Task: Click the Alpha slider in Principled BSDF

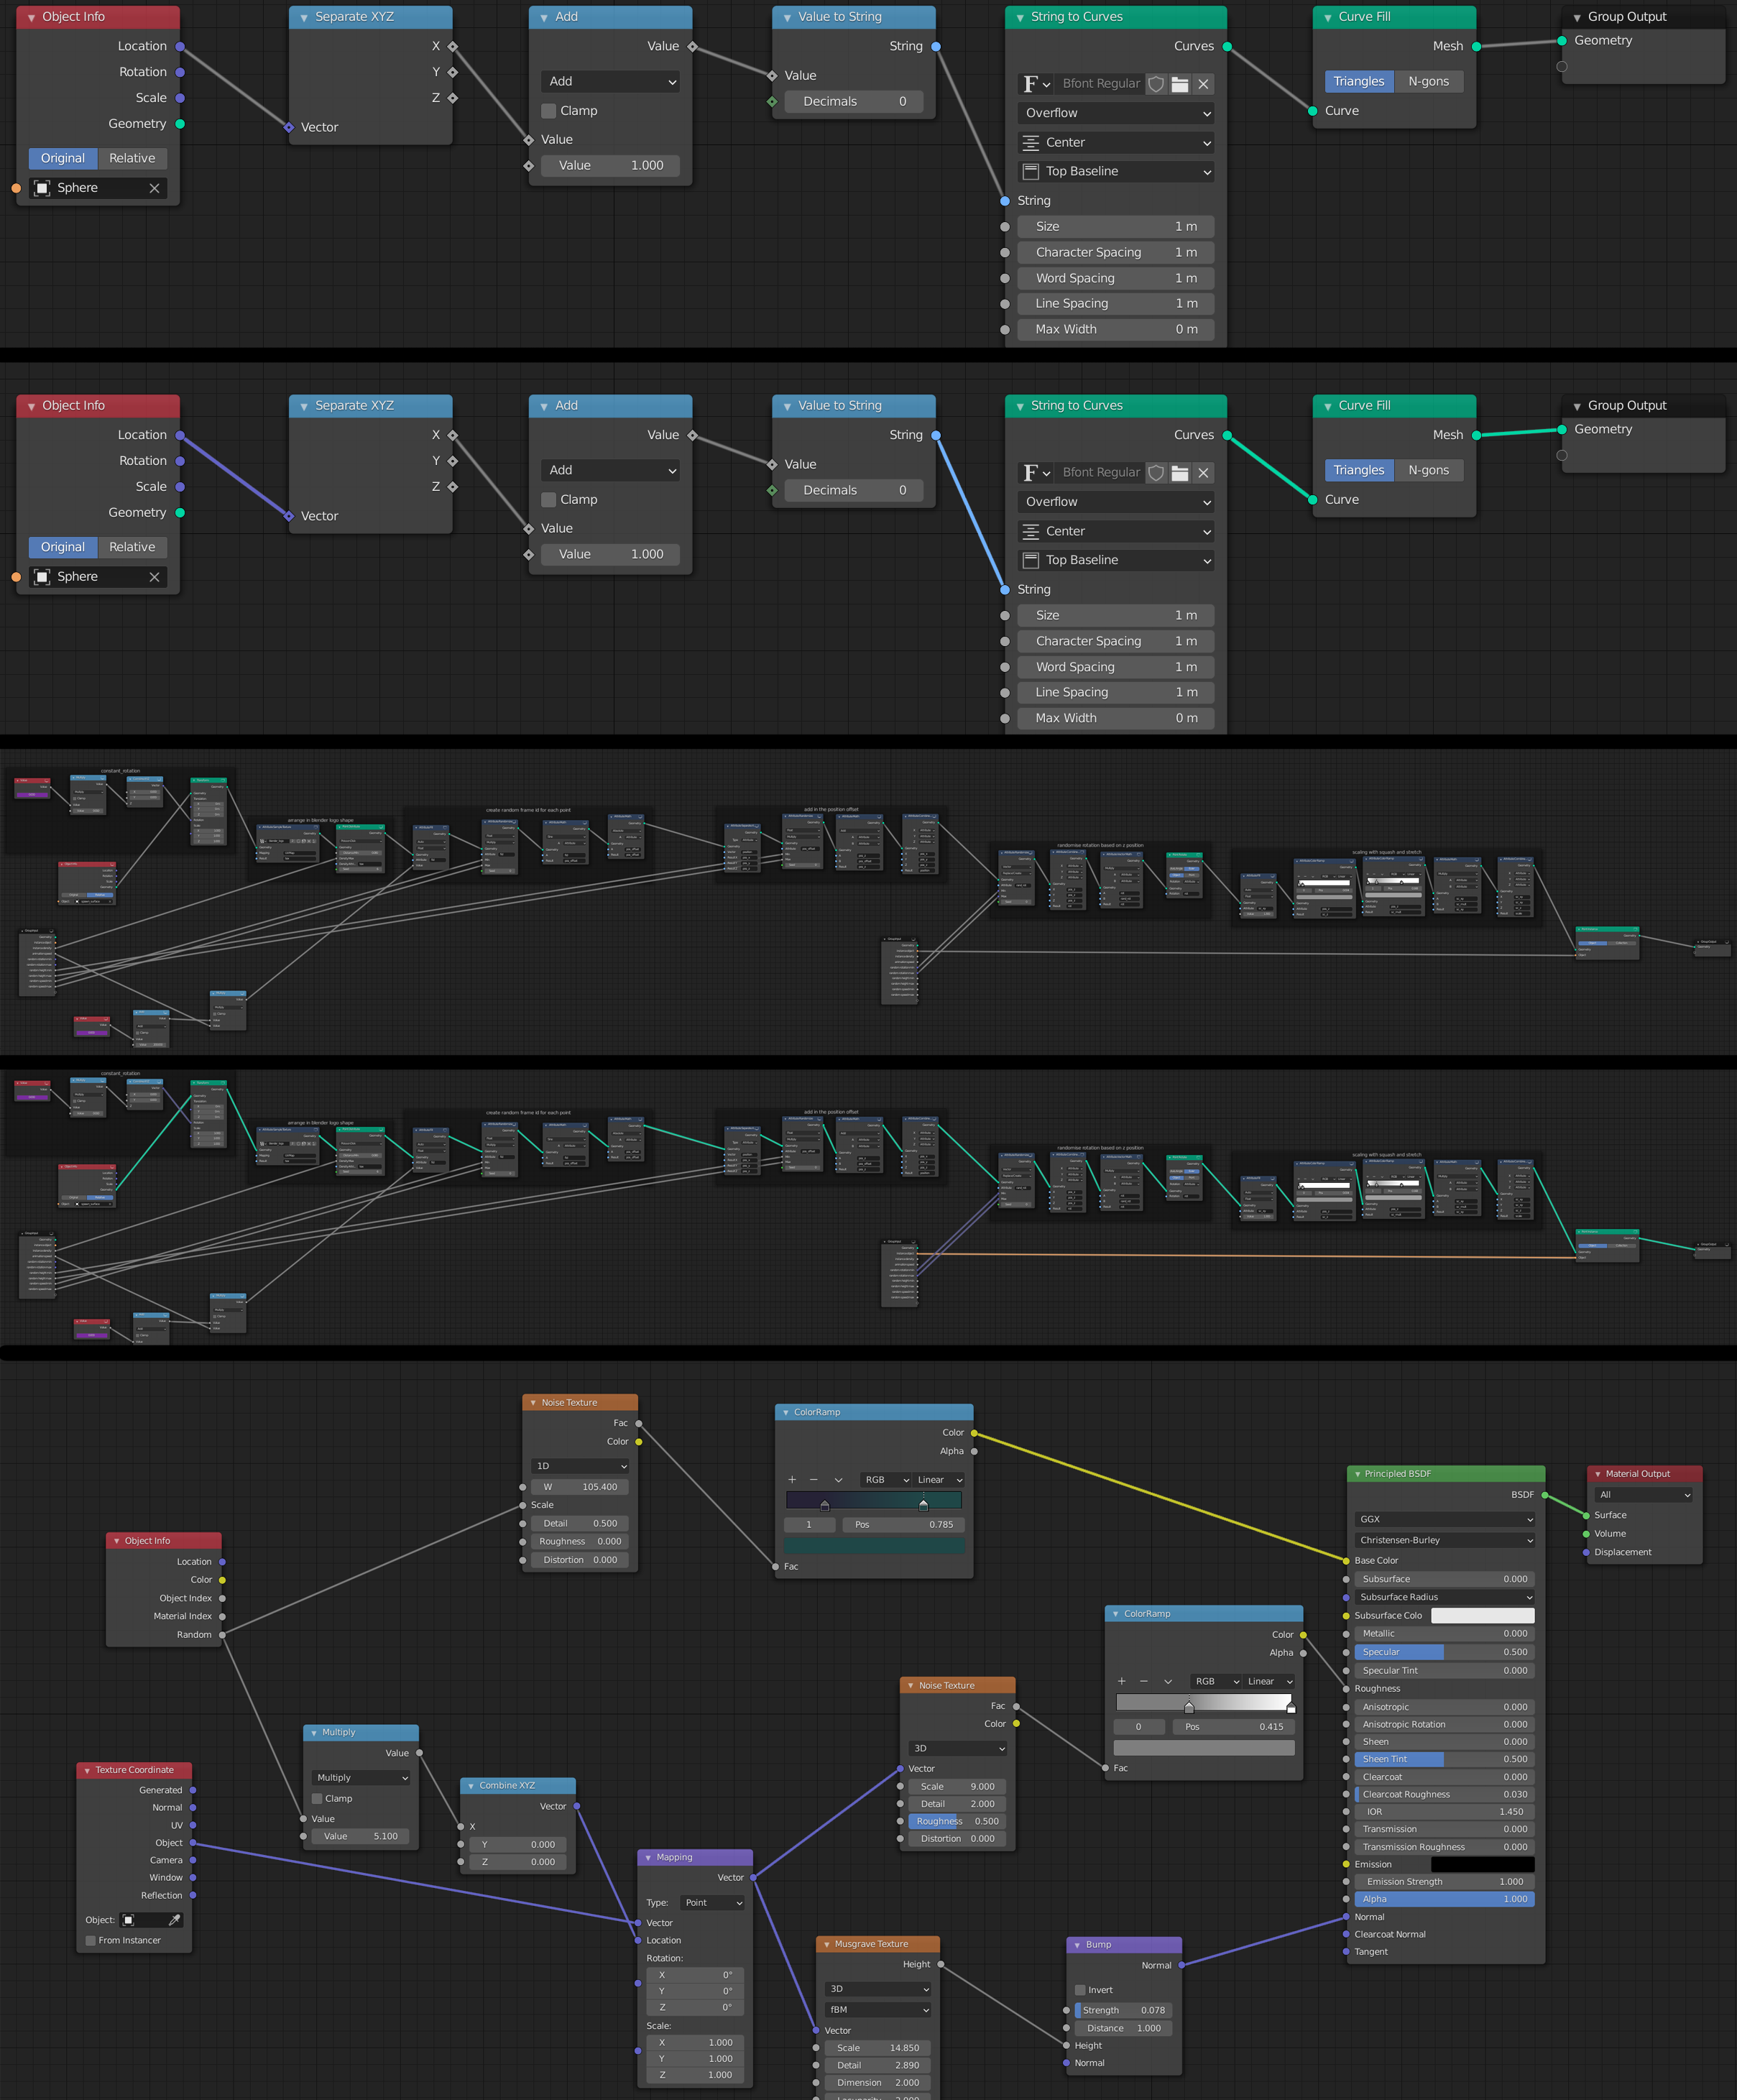Action: (1445, 1899)
